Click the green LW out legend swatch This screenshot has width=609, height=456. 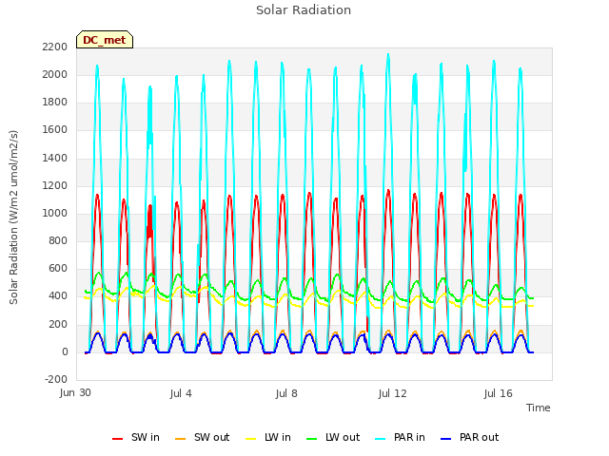click(x=311, y=439)
